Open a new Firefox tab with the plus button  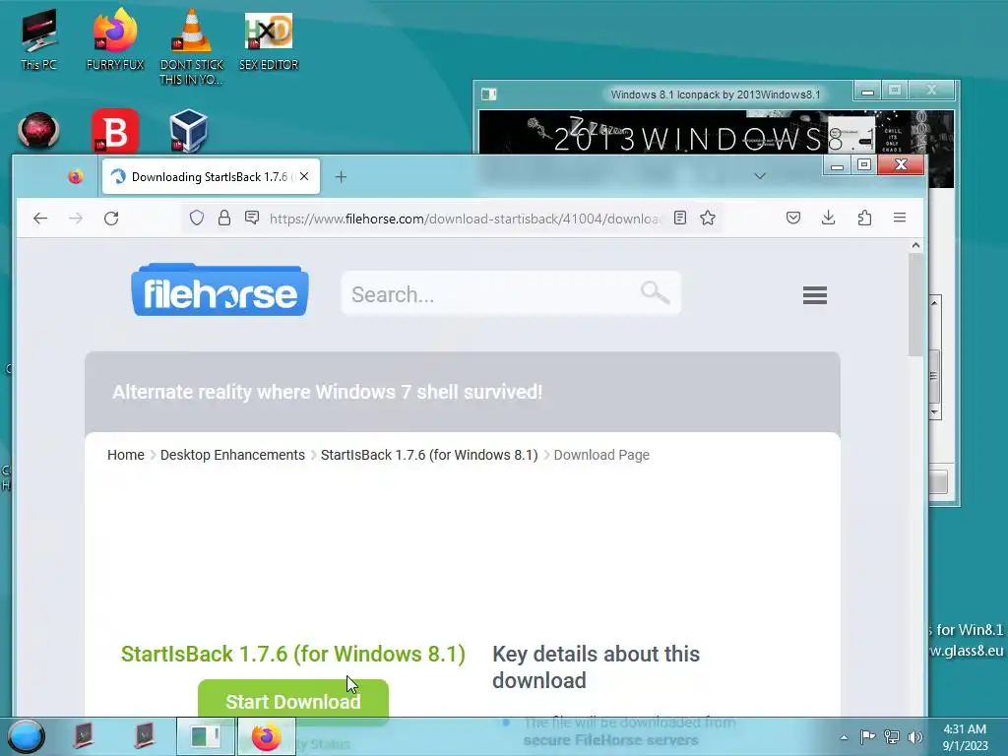pyautogui.click(x=341, y=177)
